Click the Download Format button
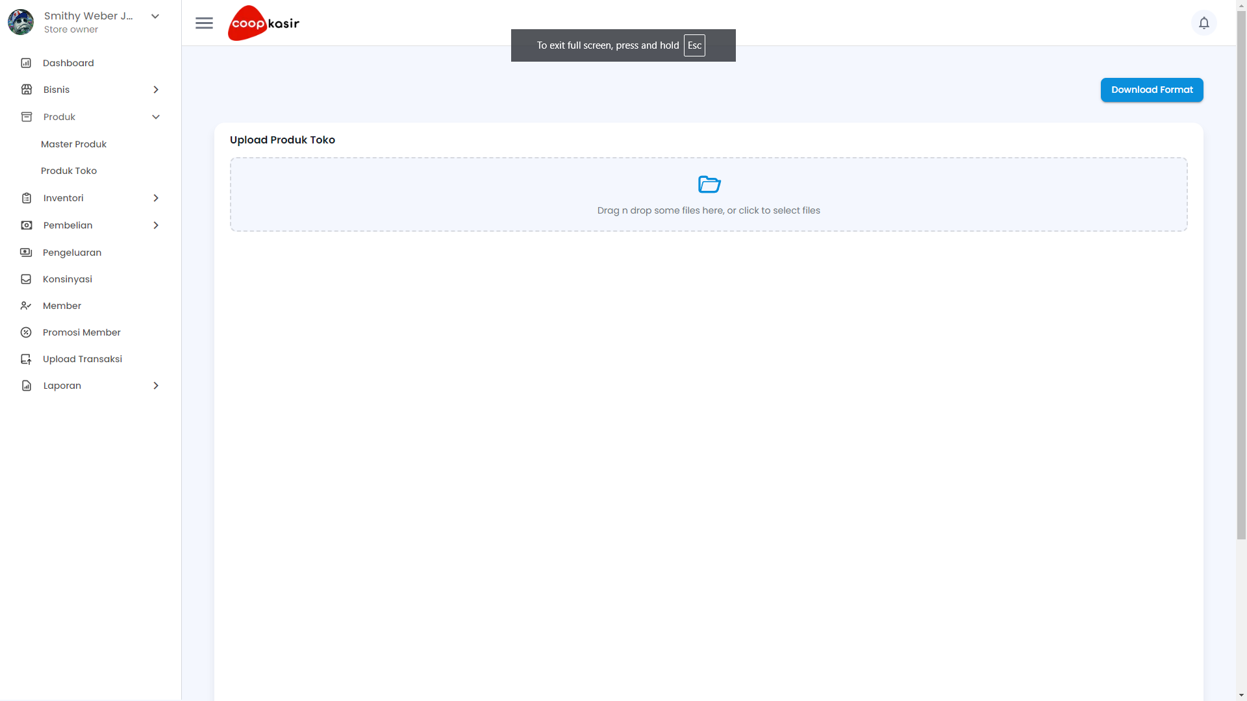The height and width of the screenshot is (701, 1247). tap(1152, 90)
